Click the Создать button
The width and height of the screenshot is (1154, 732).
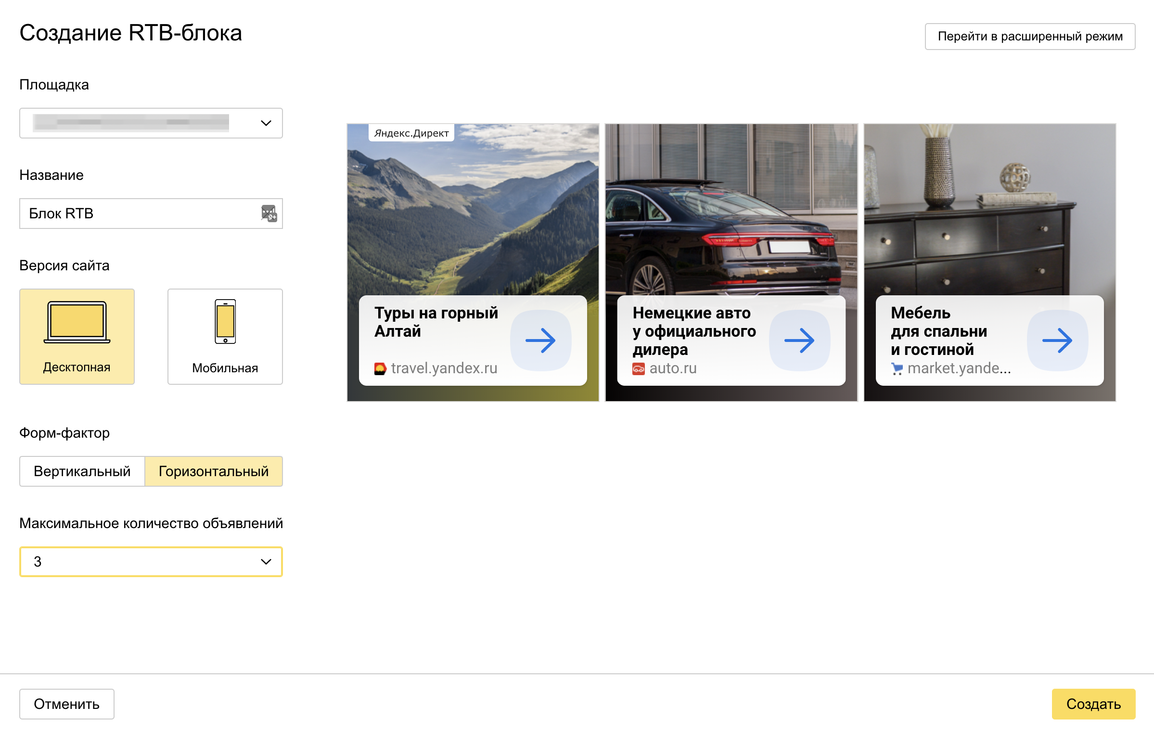click(1093, 704)
